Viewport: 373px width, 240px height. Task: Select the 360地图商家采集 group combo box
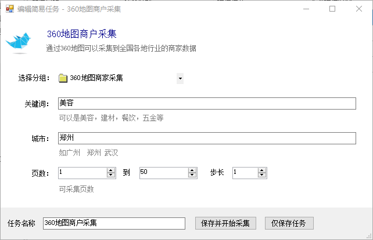121,78
